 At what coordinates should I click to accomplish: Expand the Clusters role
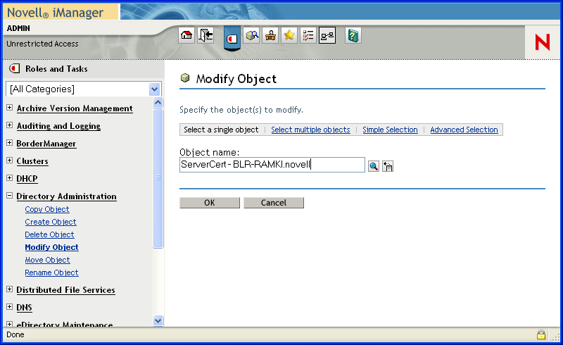click(10, 161)
